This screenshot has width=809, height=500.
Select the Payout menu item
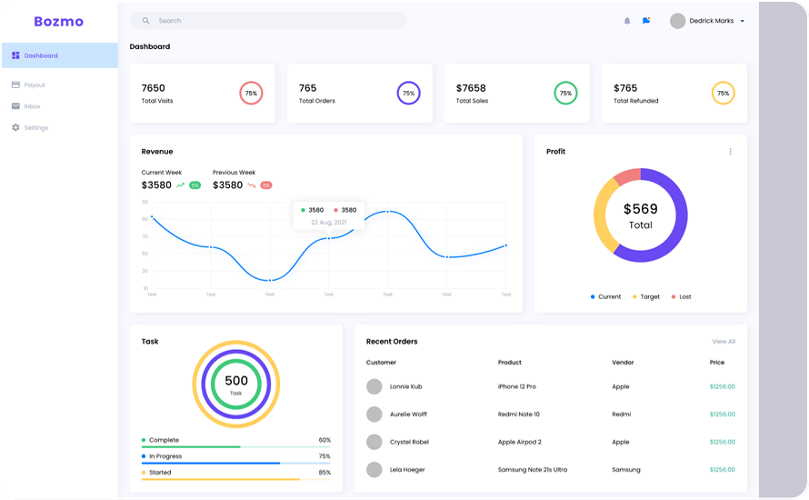35,85
